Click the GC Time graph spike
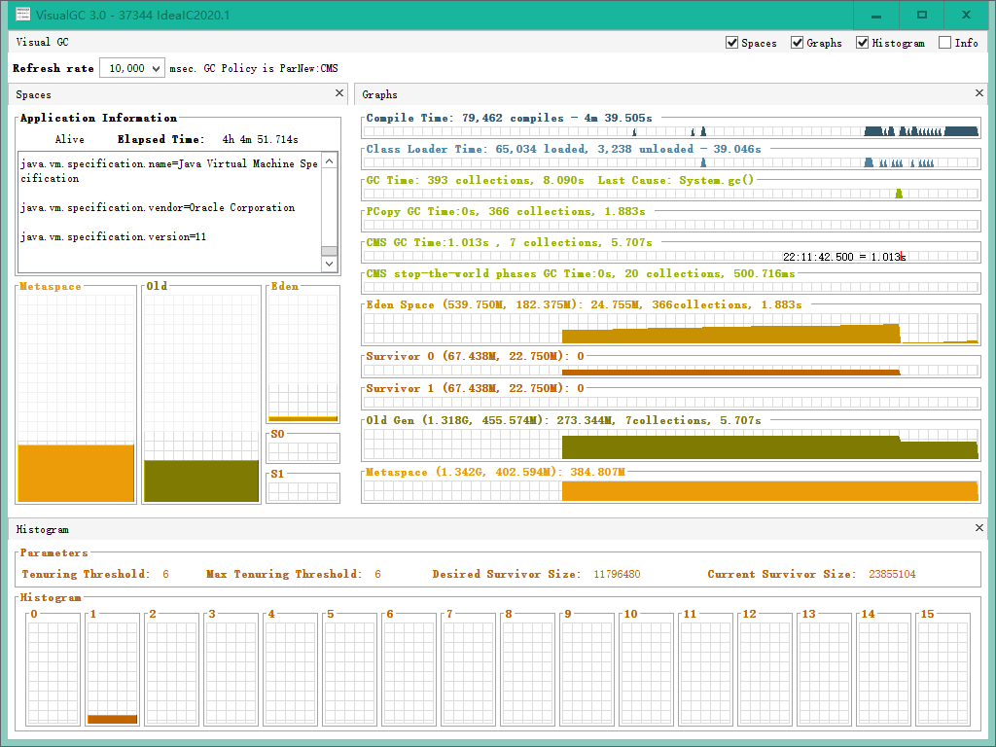The width and height of the screenshot is (996, 747). pos(898,194)
